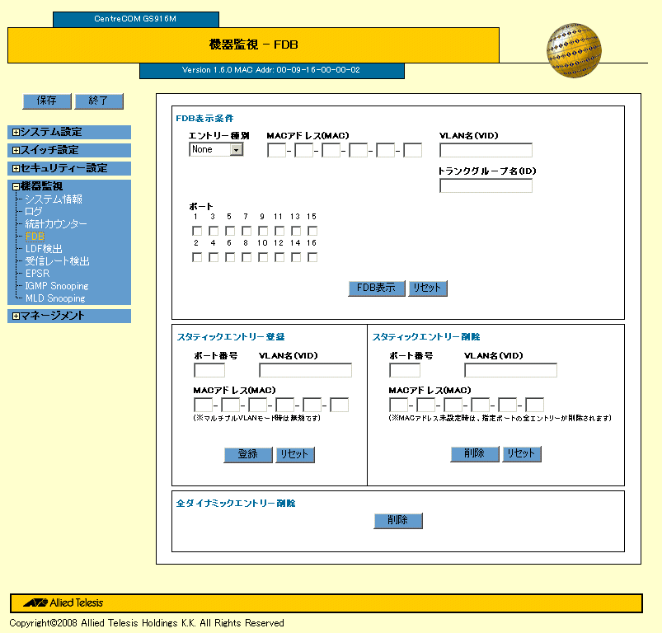Click the Allied Telesis logo
This screenshot has height=633, width=662.
tap(63, 603)
